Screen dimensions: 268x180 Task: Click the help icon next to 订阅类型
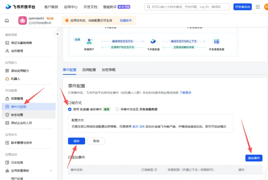point(156,170)
